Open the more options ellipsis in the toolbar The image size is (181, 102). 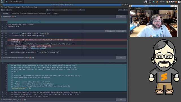(84, 10)
